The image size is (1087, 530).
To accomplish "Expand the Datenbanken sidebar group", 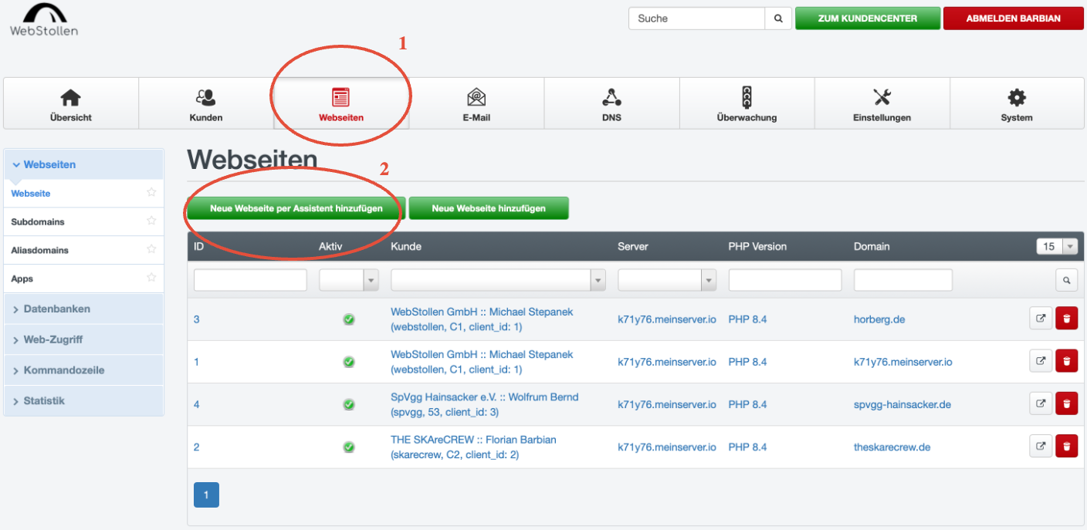I will pos(83,309).
